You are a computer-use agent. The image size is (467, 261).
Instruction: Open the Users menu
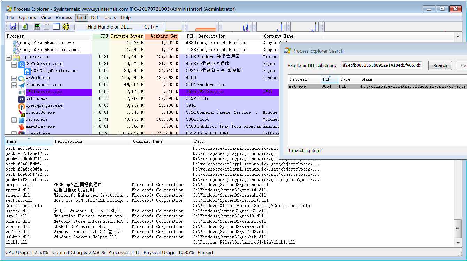pos(110,17)
